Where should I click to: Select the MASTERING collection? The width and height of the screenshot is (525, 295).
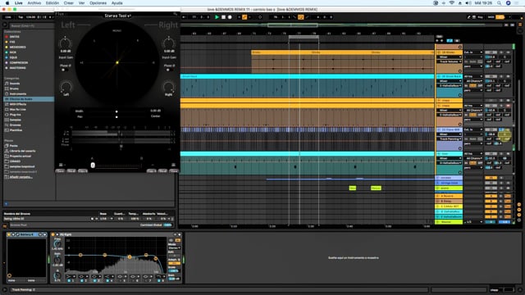click(17, 68)
